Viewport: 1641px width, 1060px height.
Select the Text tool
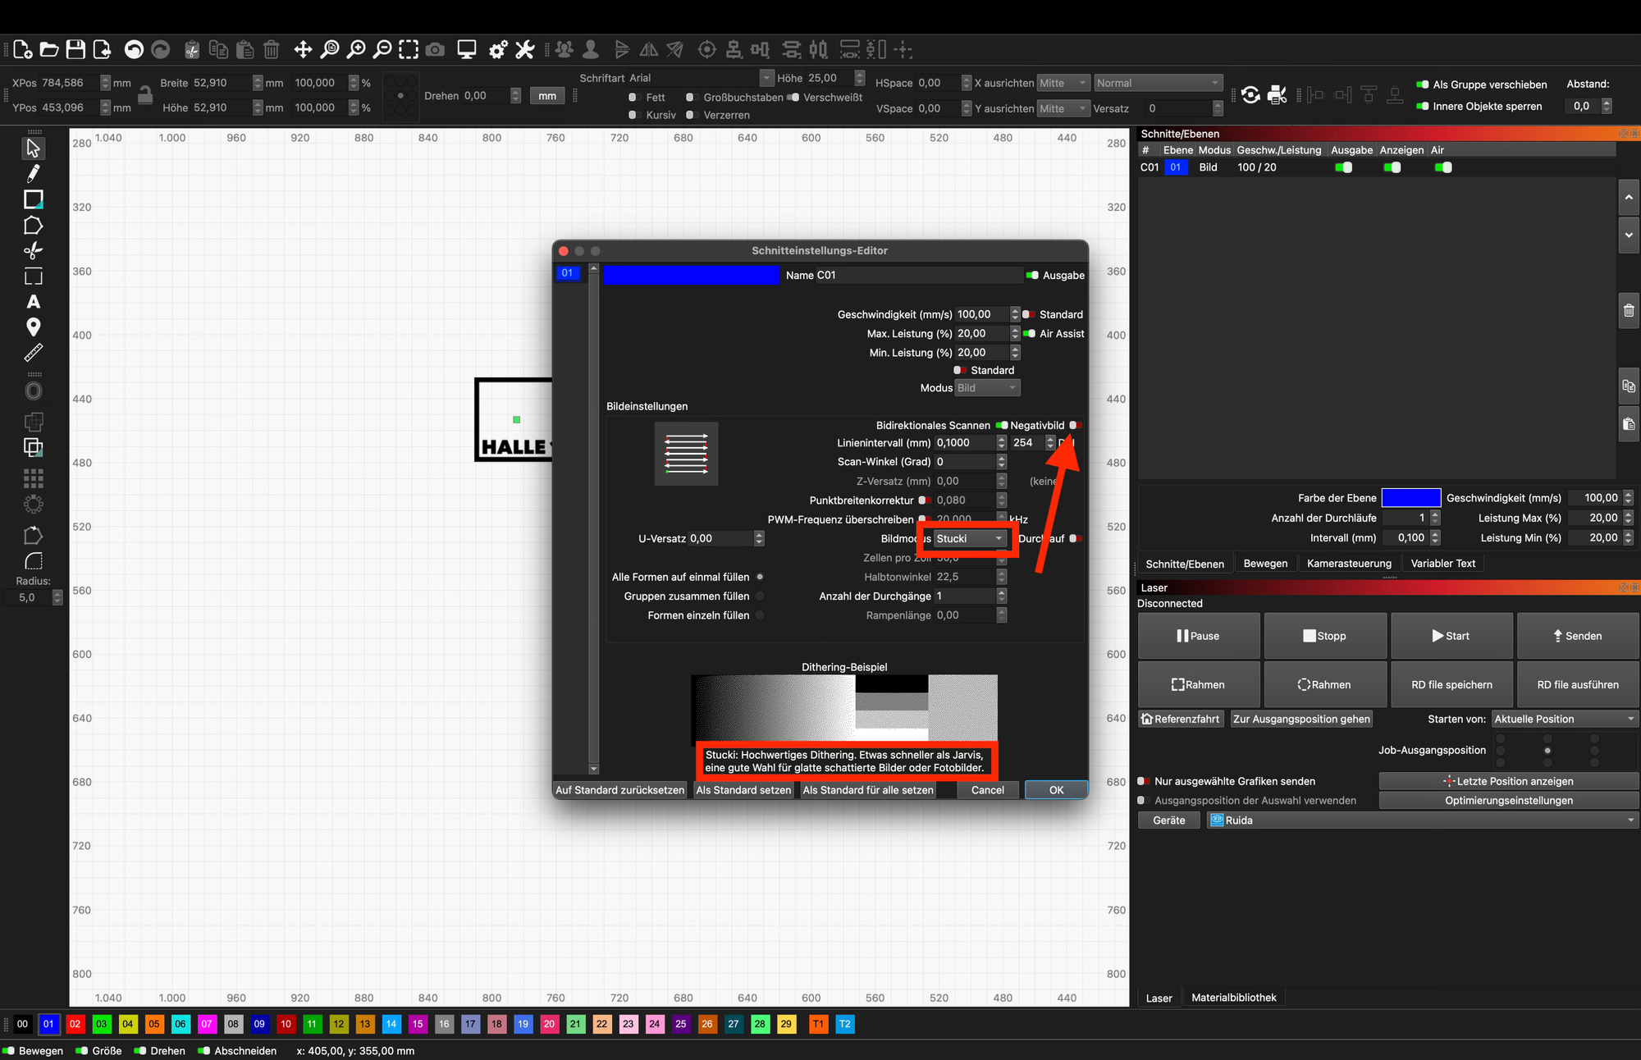click(33, 302)
